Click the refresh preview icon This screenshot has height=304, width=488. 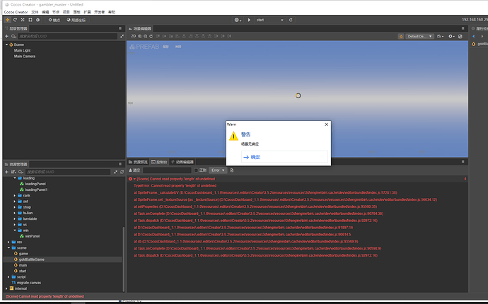coord(291,20)
